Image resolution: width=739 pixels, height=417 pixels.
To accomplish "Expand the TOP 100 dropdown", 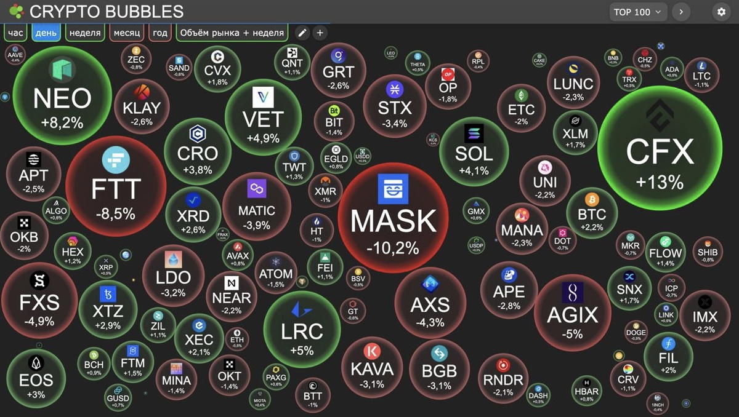I will (x=639, y=12).
